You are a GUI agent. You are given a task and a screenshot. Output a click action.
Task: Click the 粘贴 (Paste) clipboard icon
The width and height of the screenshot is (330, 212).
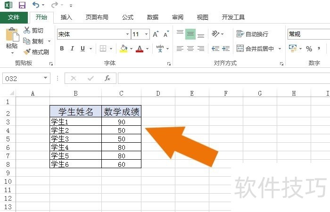coord(12,34)
